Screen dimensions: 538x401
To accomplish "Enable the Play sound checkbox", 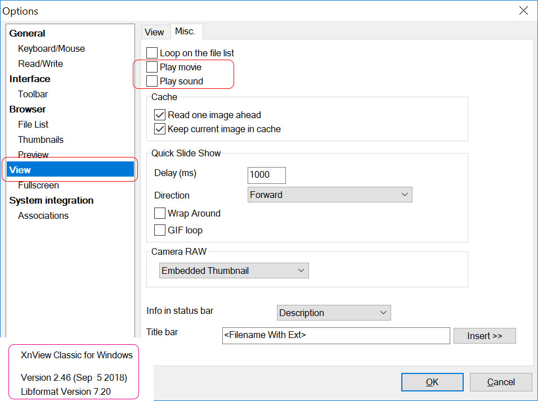I will 152,82.
